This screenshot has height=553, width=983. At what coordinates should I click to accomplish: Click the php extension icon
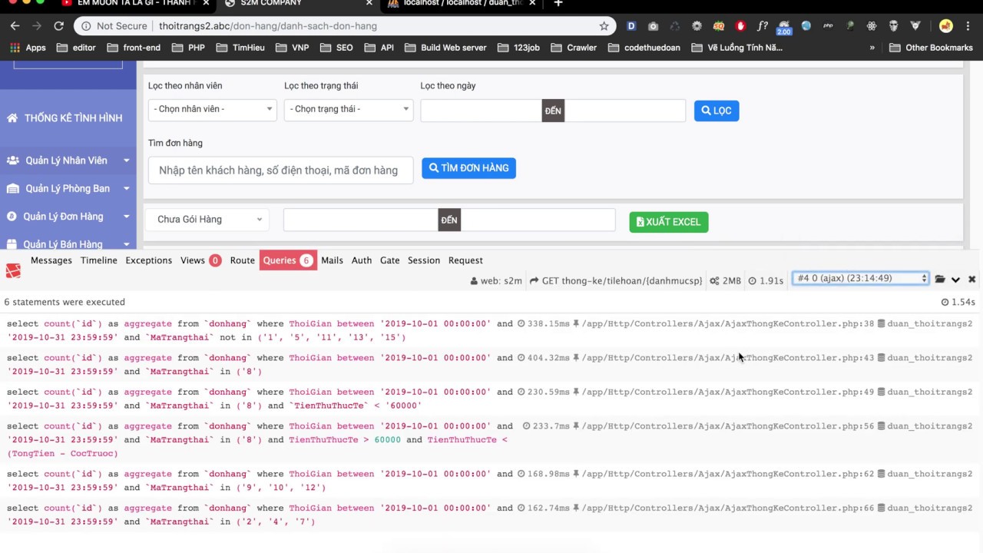click(x=828, y=26)
